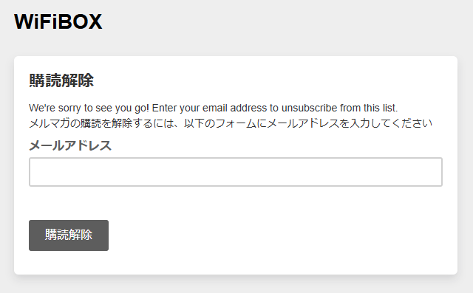Click the word "email" in the English sentence

coord(215,108)
